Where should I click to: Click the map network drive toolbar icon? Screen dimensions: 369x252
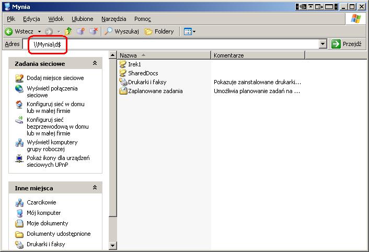[80, 31]
